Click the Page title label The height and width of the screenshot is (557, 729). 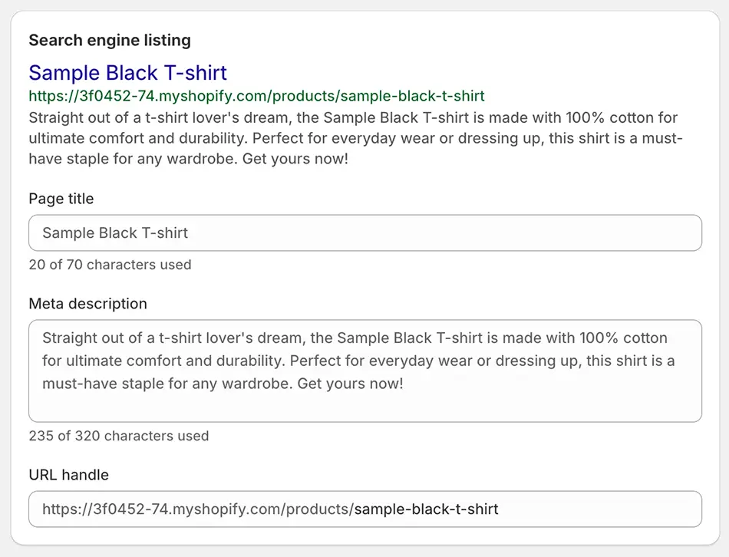[61, 199]
